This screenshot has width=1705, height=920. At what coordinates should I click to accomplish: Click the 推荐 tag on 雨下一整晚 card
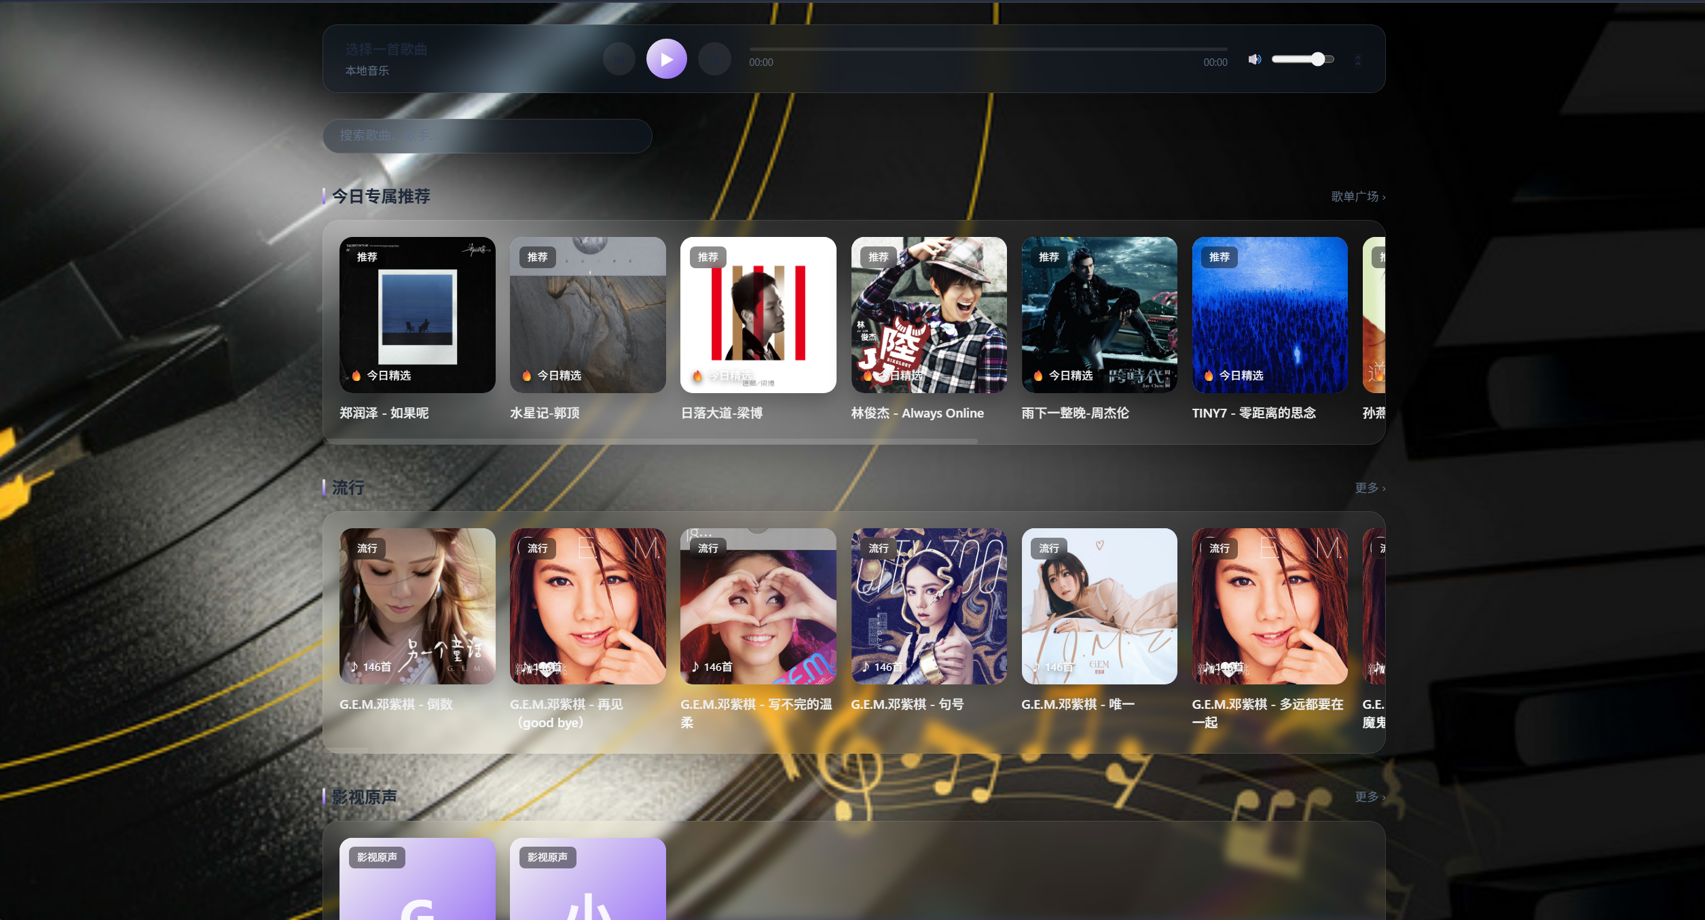pos(1048,257)
